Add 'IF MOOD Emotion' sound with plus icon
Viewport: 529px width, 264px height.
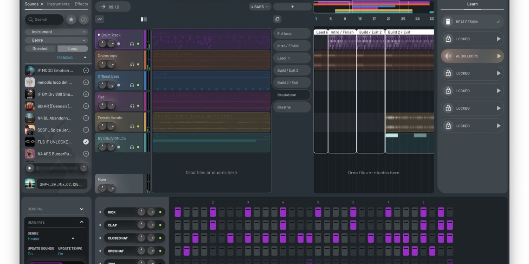[x=86, y=70]
